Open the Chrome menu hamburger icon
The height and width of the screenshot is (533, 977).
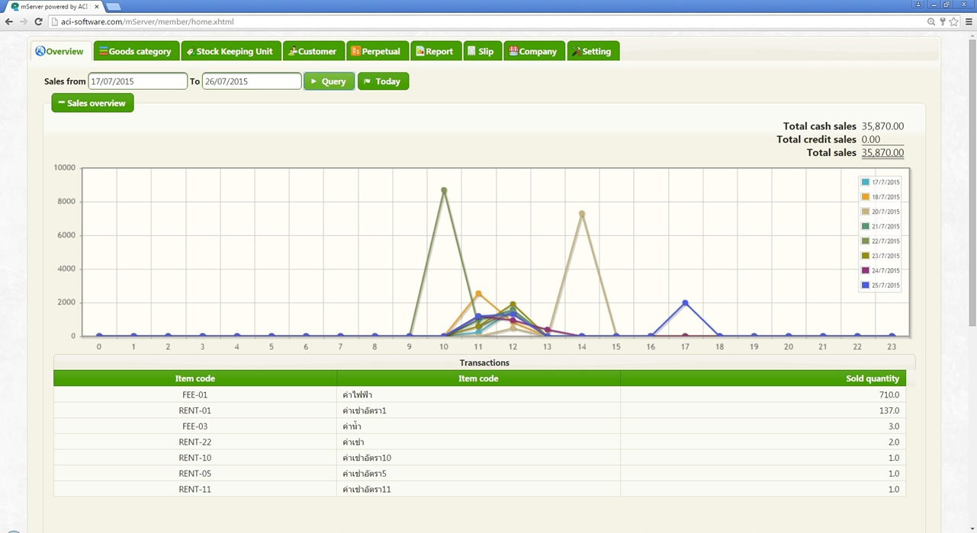point(969,21)
